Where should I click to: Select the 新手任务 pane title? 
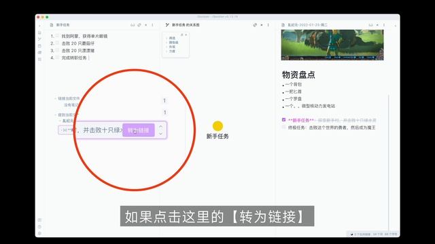pyautogui.click(x=63, y=25)
